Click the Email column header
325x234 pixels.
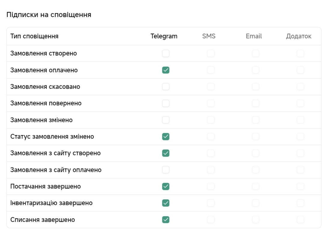click(x=254, y=36)
